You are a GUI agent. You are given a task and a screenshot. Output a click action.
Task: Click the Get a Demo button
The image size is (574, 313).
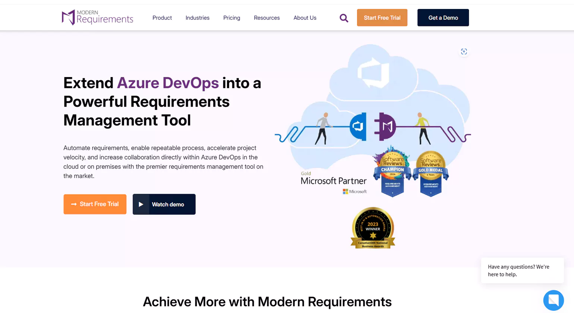(443, 18)
